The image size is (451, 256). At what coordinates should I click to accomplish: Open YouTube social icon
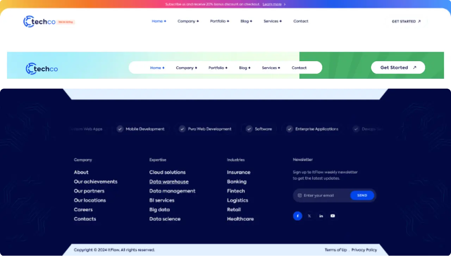pyautogui.click(x=333, y=216)
